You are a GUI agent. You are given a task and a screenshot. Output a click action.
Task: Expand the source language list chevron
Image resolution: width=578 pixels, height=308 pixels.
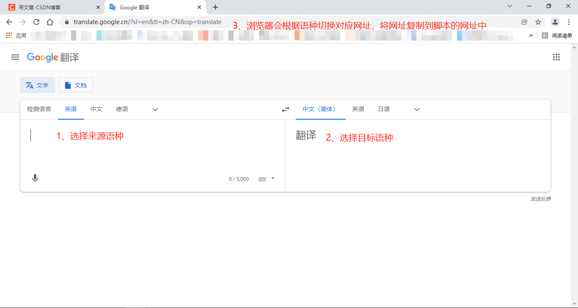[x=155, y=109]
